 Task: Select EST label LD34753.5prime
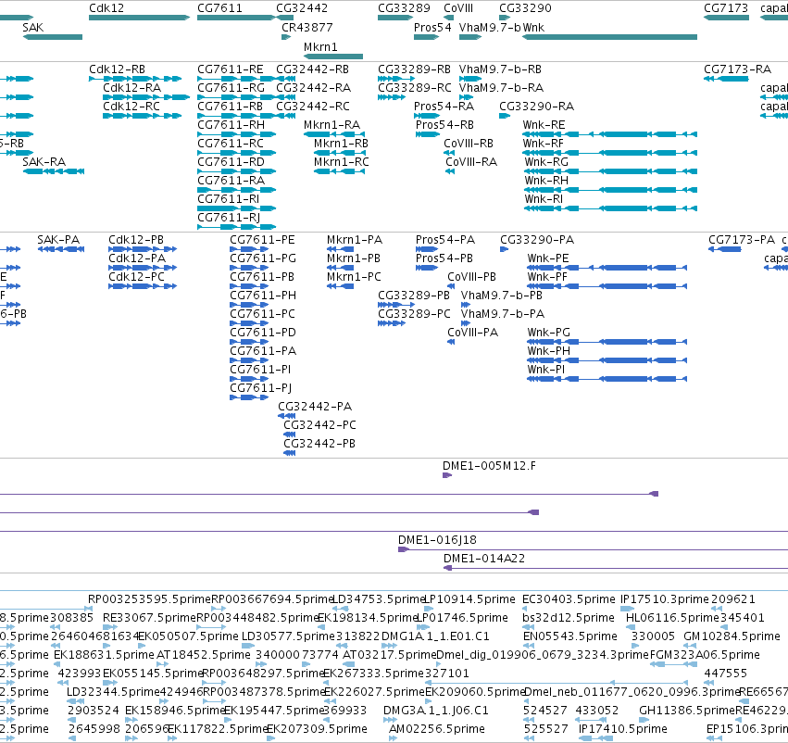point(380,598)
